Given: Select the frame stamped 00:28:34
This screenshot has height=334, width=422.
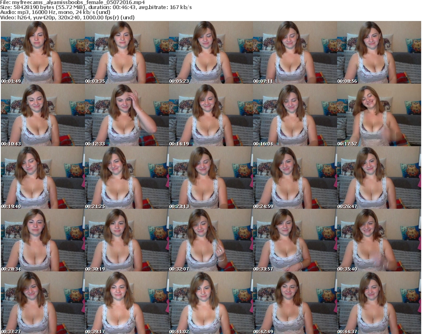Looking at the screenshot, I should click(43, 240).
